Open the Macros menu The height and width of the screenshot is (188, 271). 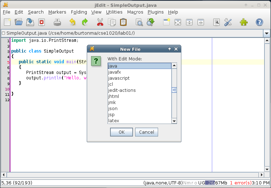135,12
